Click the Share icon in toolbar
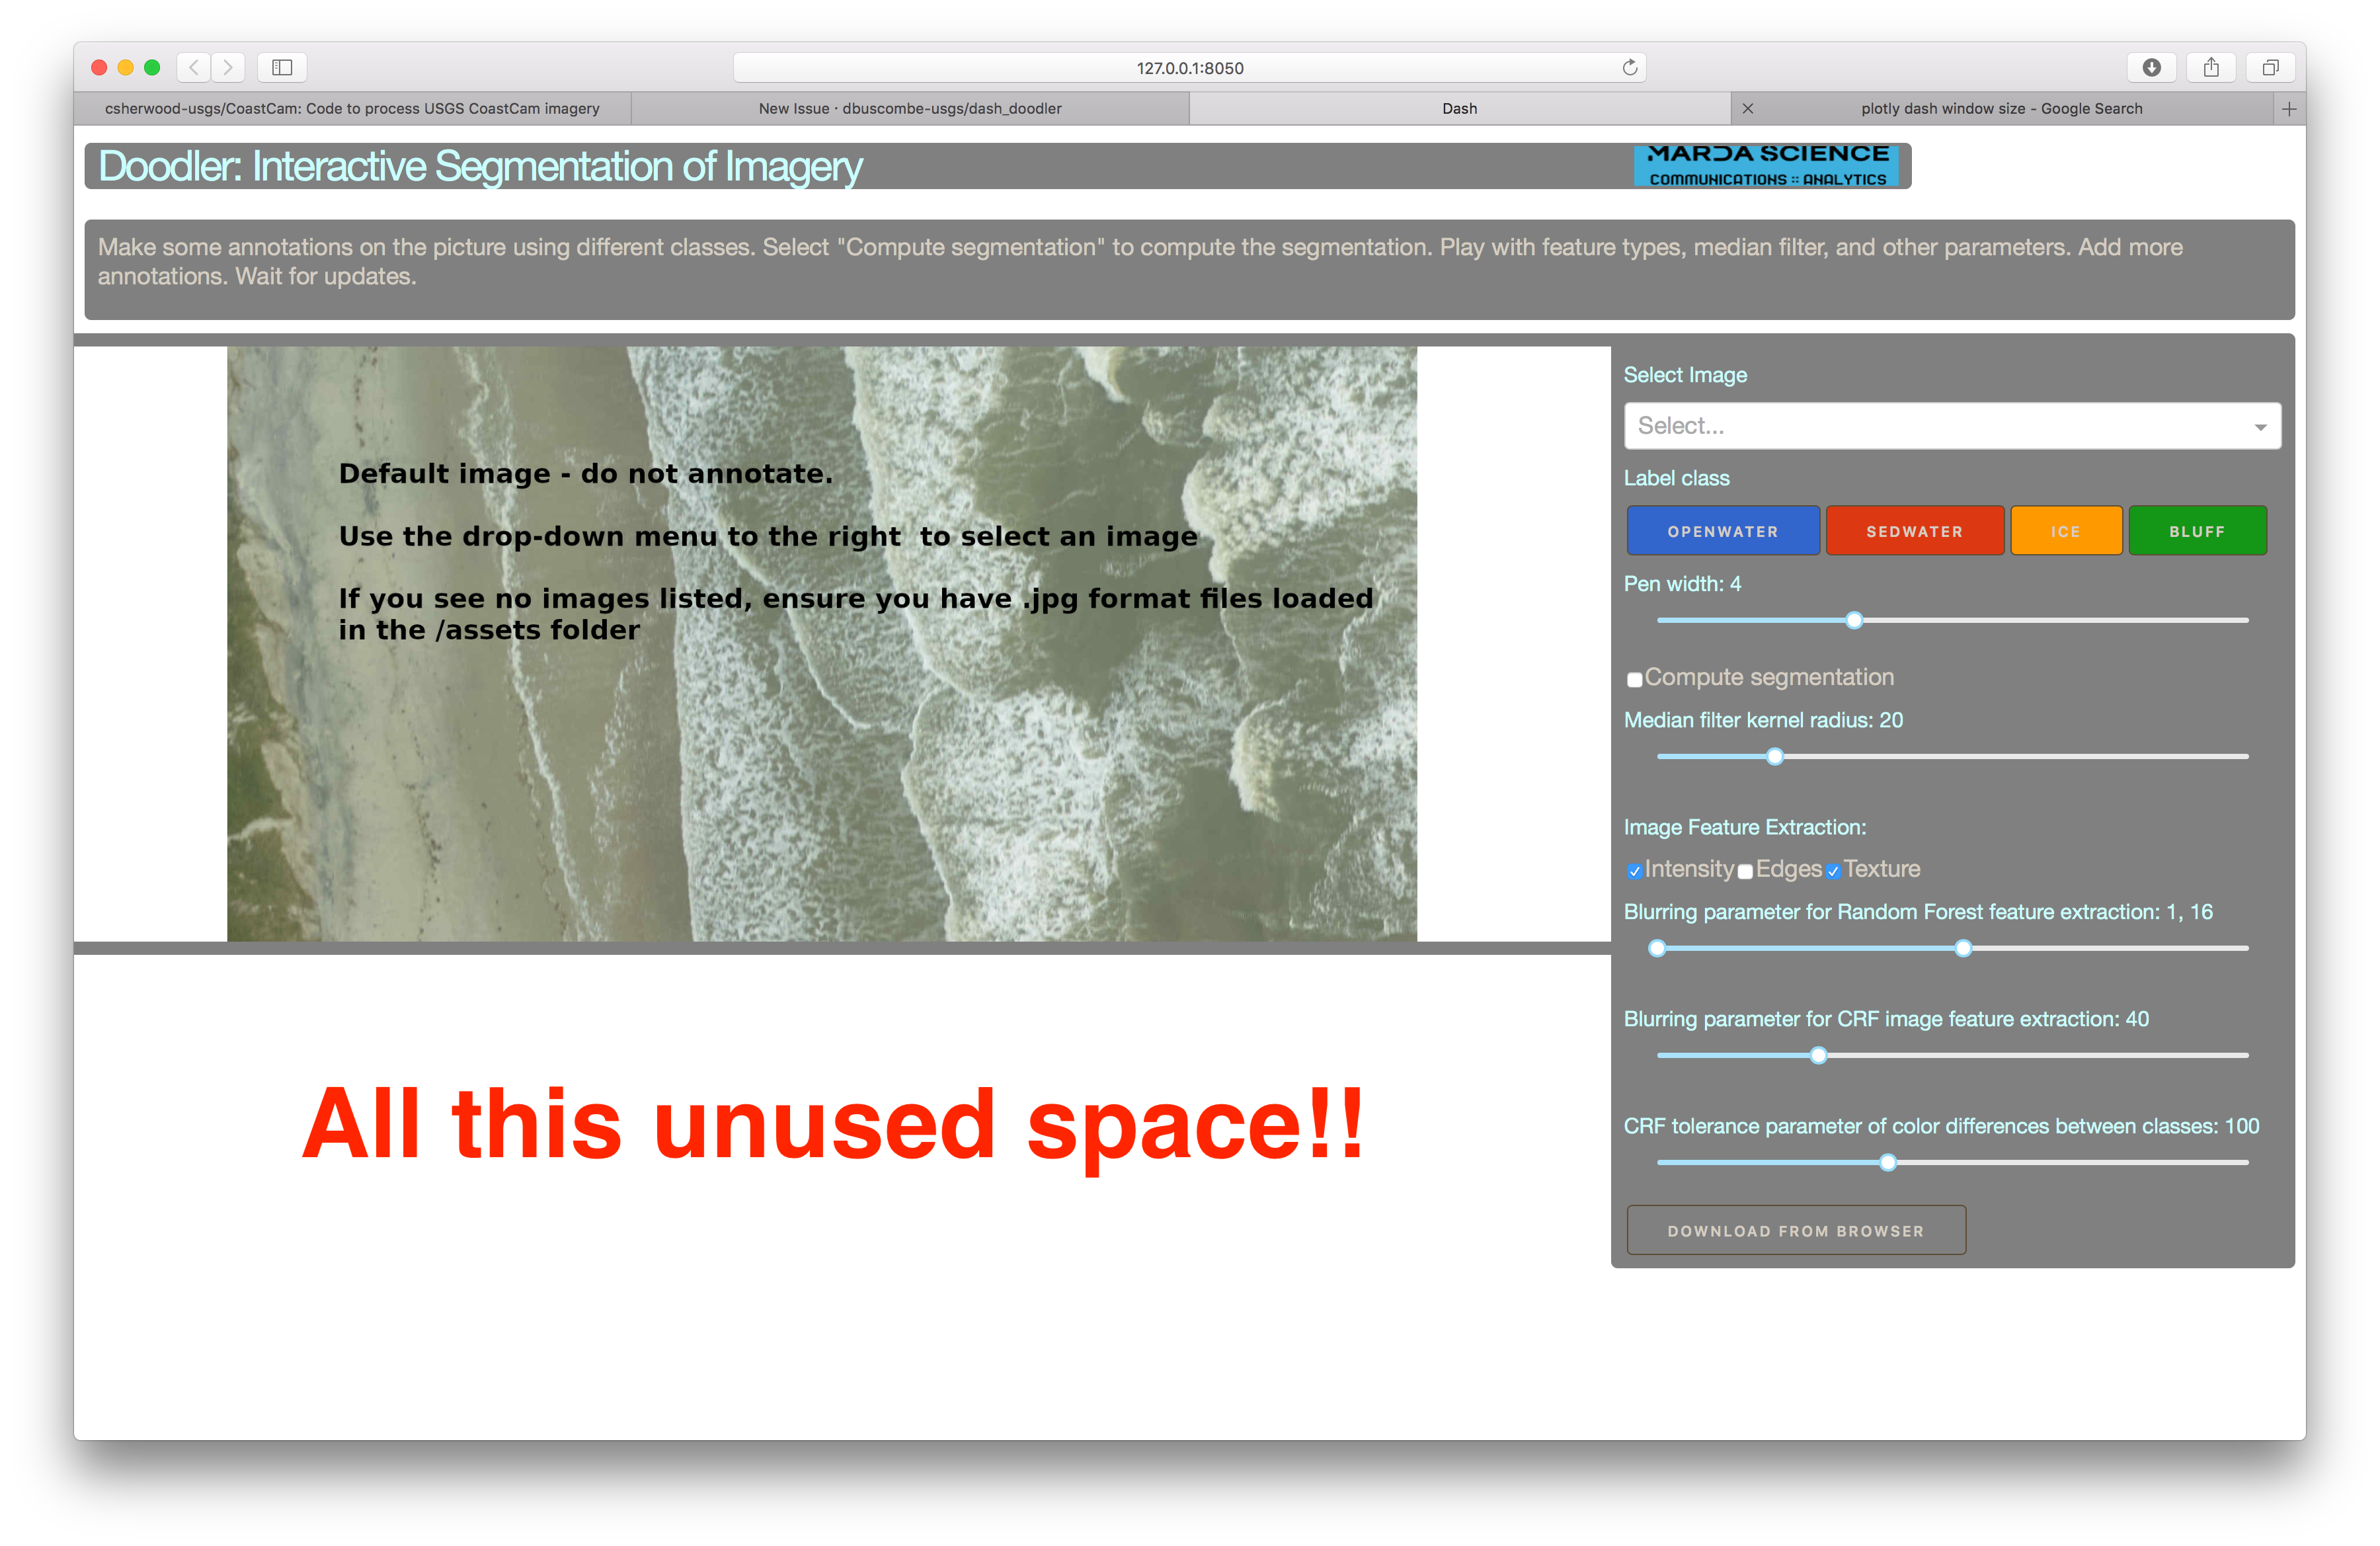2380x1546 pixels. click(x=2211, y=67)
